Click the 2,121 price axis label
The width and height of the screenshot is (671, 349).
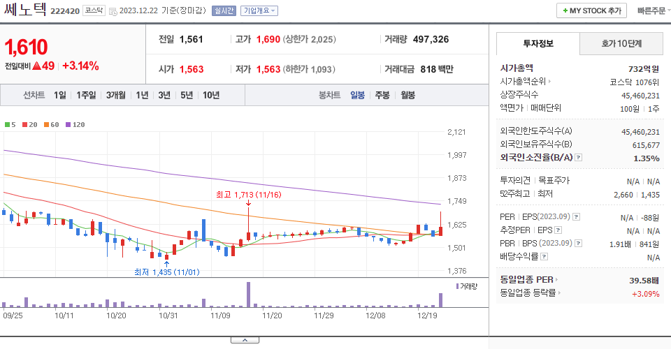click(456, 132)
